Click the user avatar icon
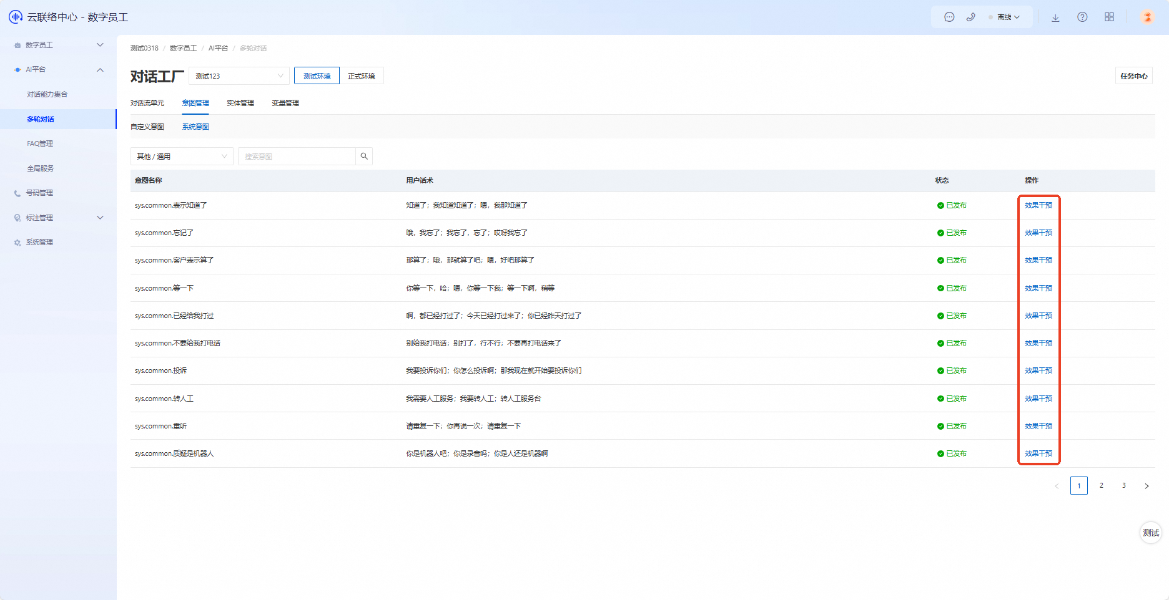The image size is (1169, 600). (x=1147, y=17)
